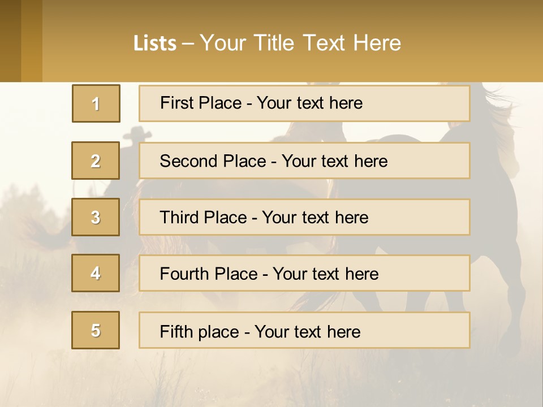The height and width of the screenshot is (407, 543).
Task: Click into the Third Place text box
Action: click(x=304, y=217)
